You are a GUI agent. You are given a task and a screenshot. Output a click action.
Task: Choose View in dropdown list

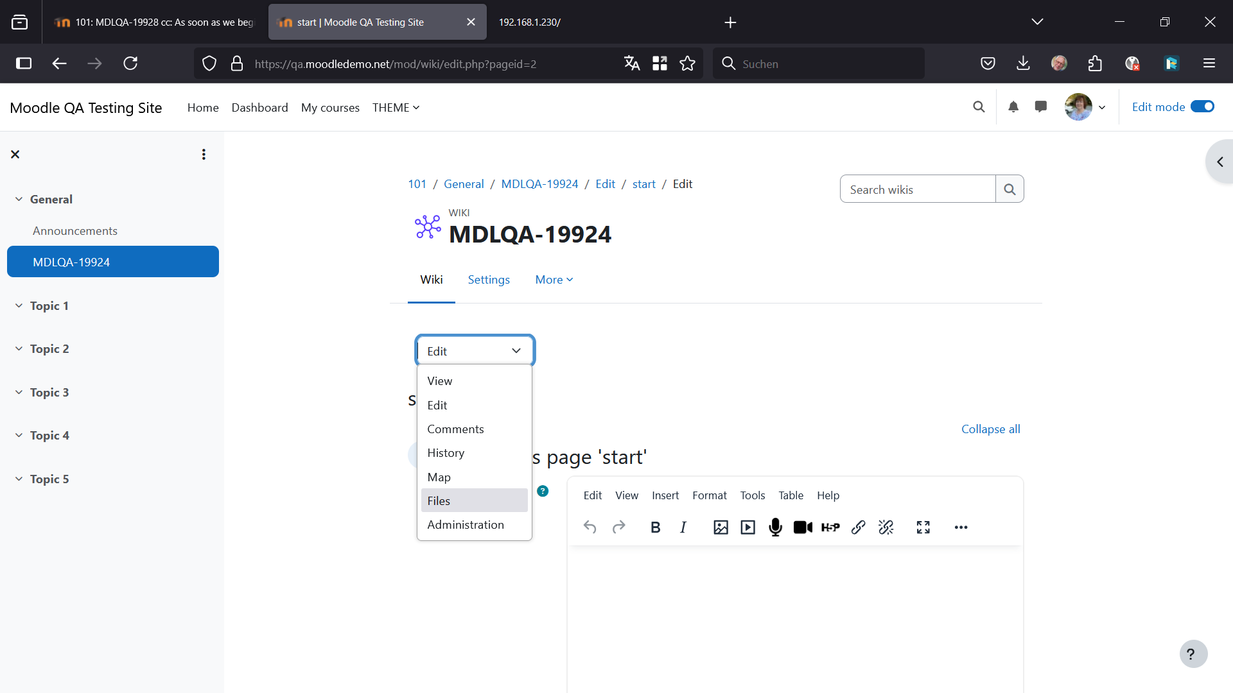pos(475,381)
